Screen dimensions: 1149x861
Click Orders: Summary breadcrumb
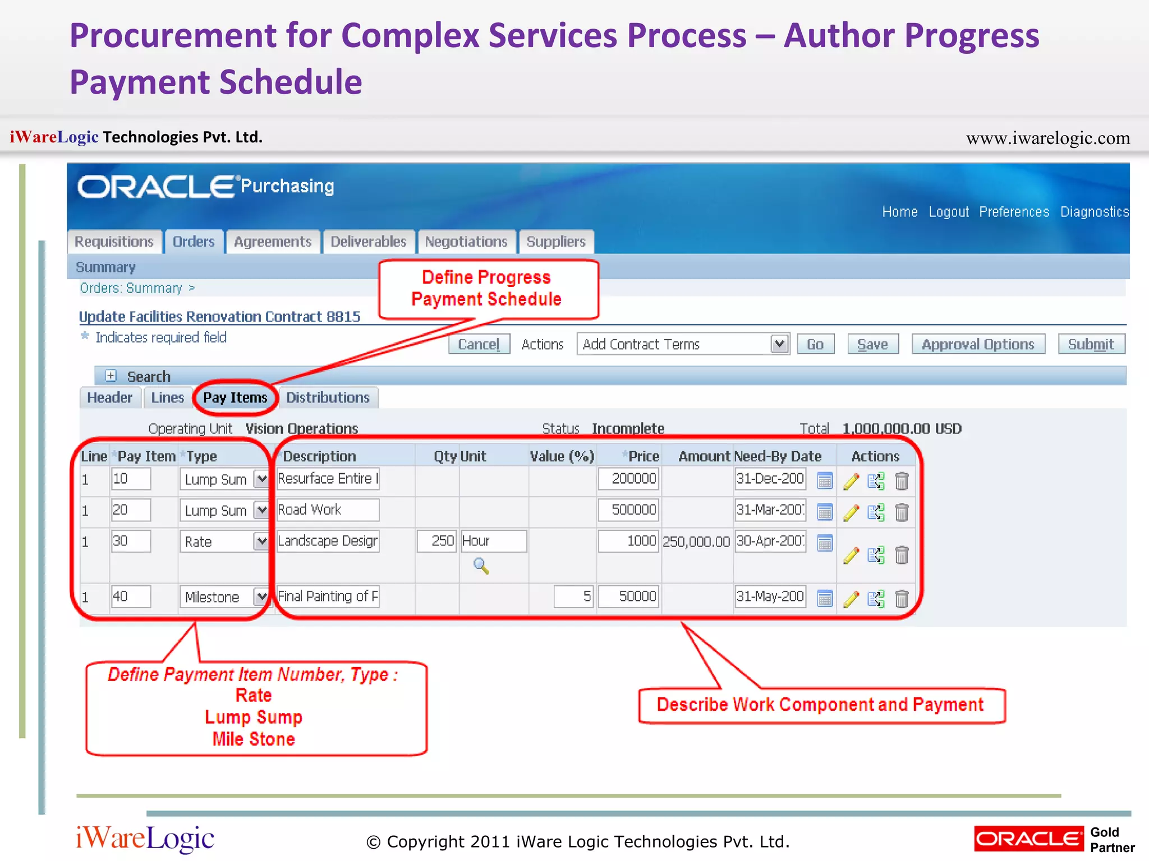(131, 288)
